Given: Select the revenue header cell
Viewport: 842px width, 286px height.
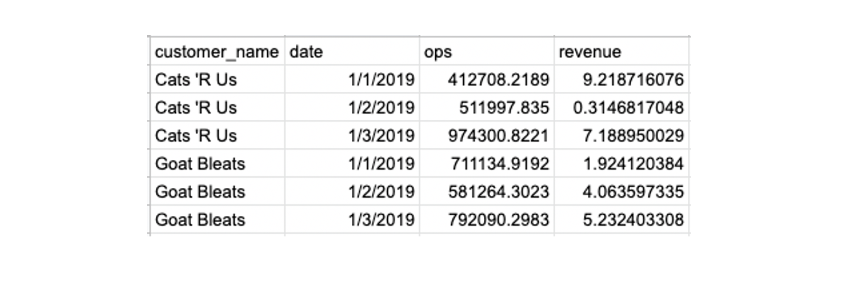Looking at the screenshot, I should 622,51.
